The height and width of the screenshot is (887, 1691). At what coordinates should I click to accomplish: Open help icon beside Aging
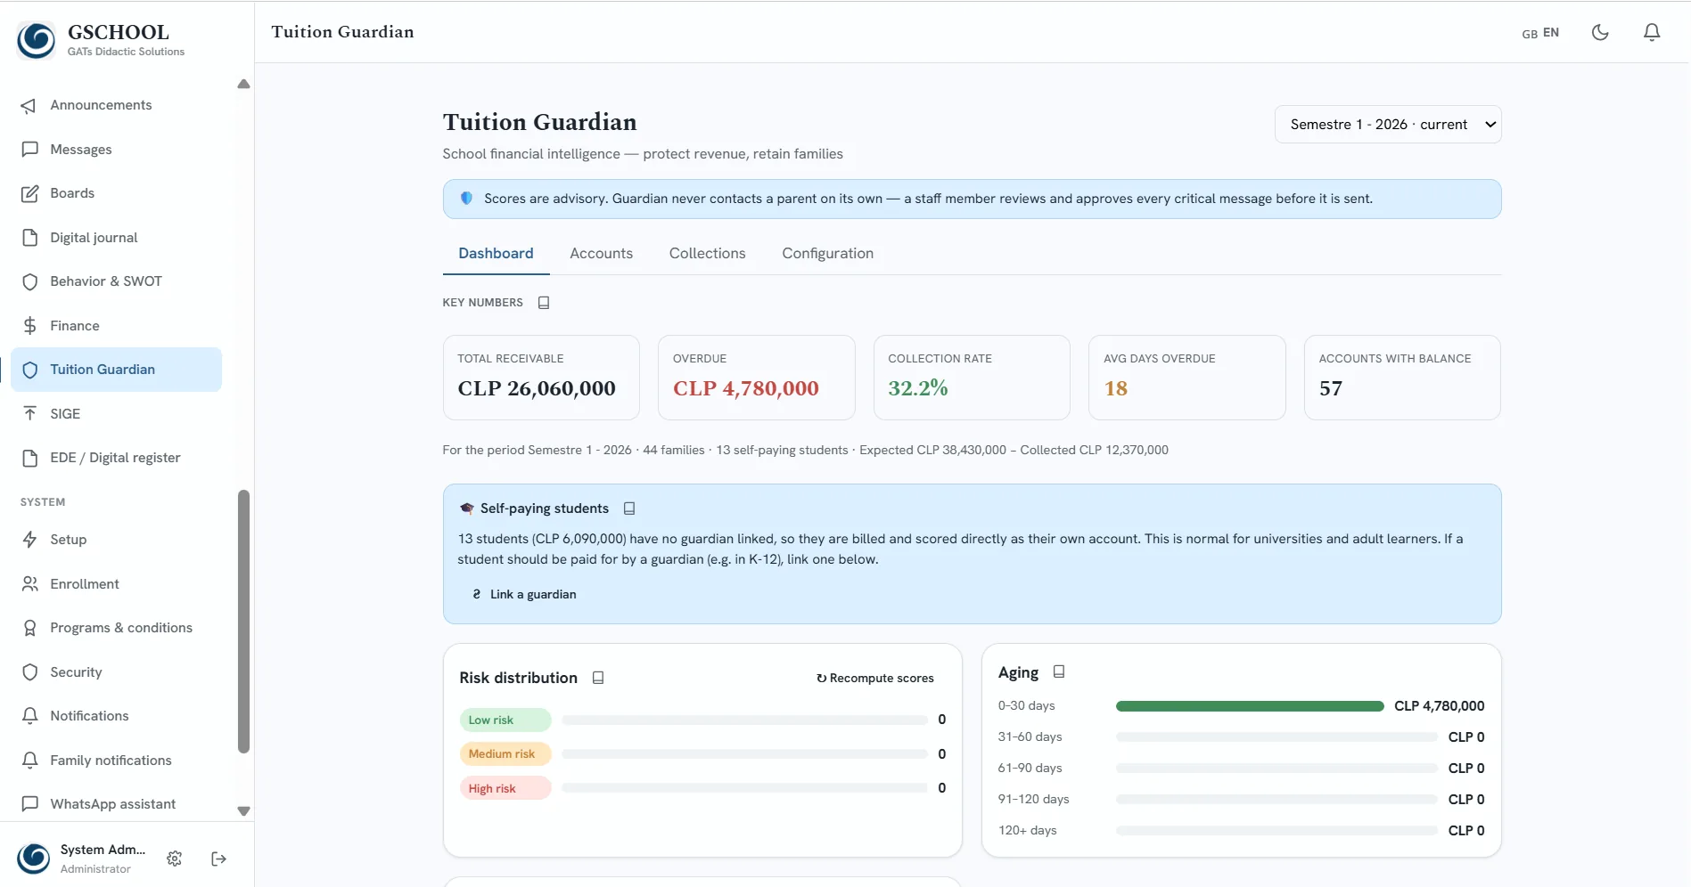1059,672
